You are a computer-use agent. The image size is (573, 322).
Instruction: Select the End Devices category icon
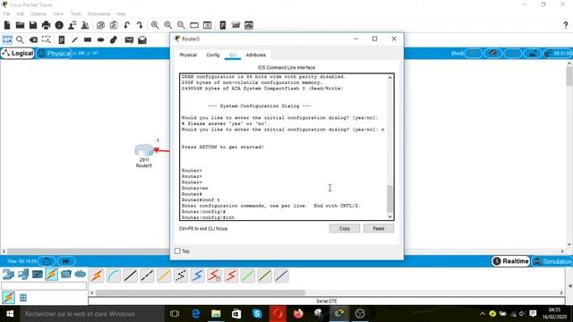[x=22, y=275]
